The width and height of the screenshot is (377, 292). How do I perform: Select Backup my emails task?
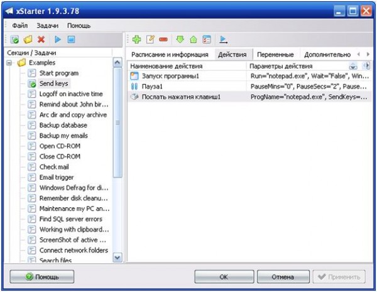63,136
